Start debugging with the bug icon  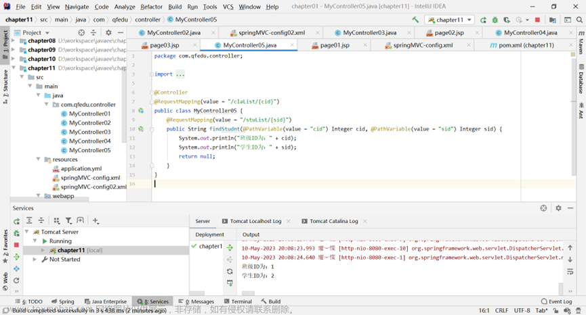(495, 20)
